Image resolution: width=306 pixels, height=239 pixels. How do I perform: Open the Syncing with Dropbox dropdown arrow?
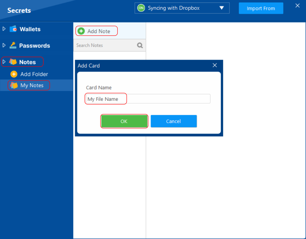coord(221,8)
